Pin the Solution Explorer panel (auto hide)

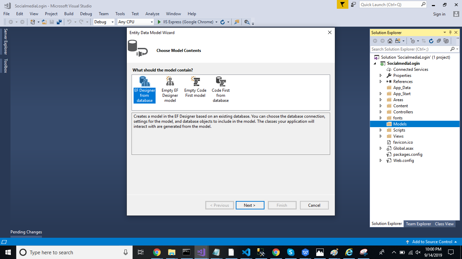coord(450,32)
